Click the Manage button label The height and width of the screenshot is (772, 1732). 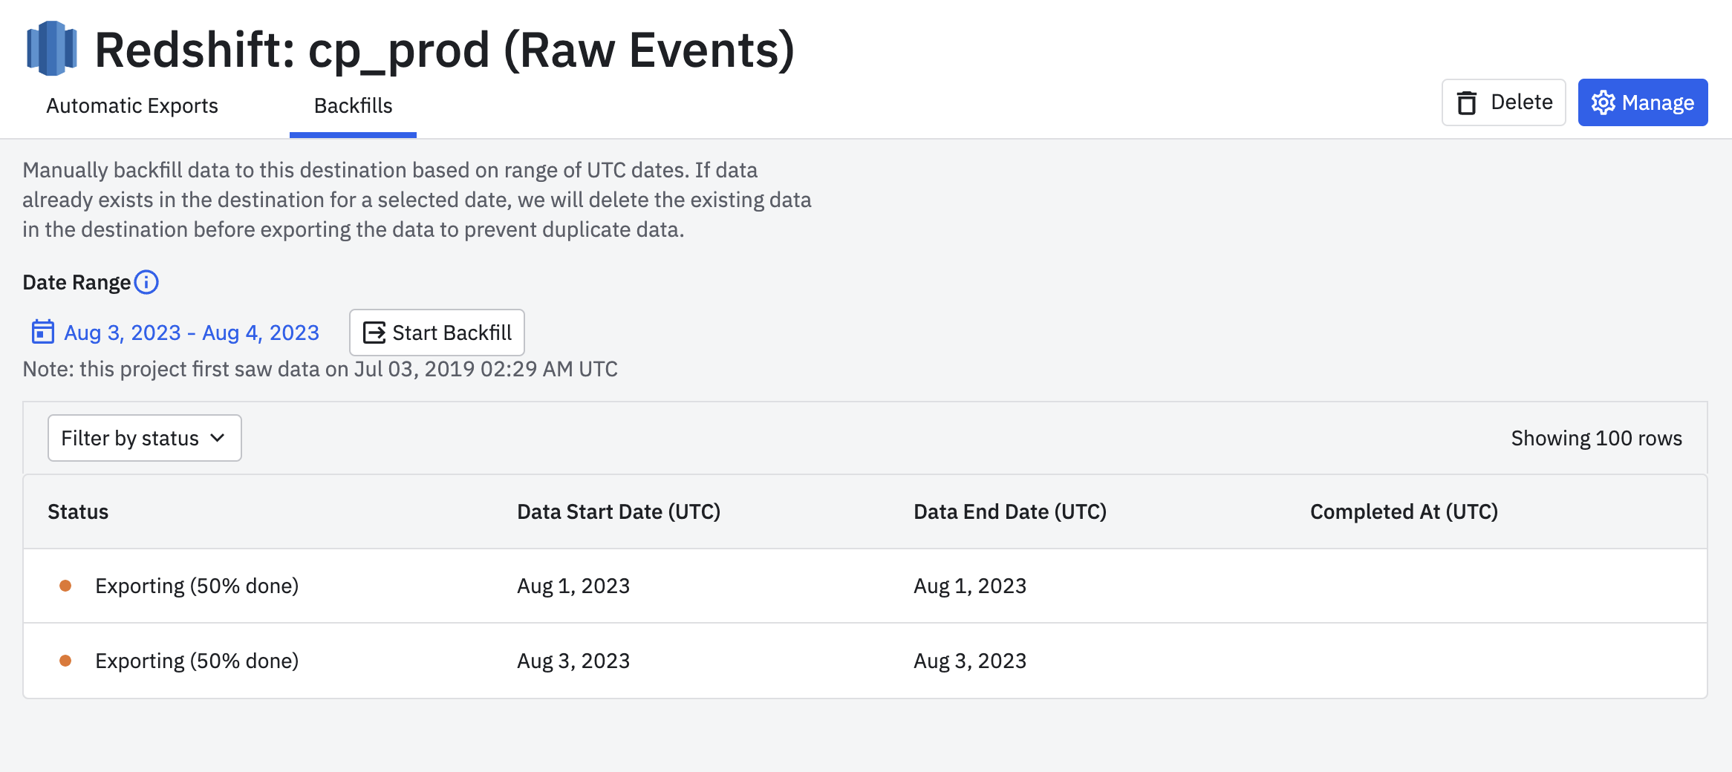[1658, 102]
